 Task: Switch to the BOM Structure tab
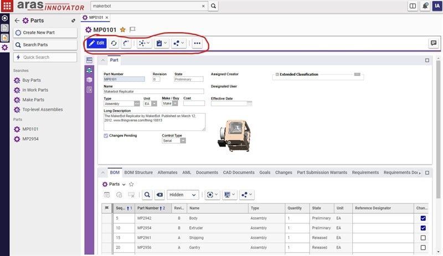[138, 173]
